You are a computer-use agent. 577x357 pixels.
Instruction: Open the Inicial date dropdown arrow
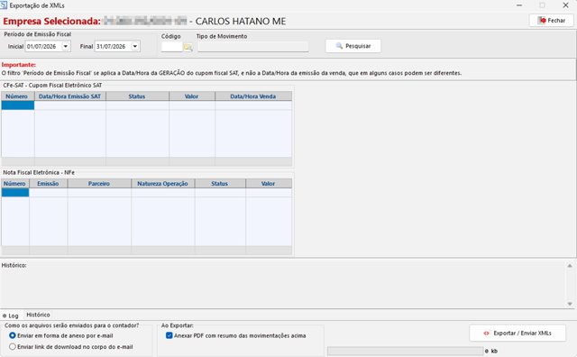pos(66,46)
